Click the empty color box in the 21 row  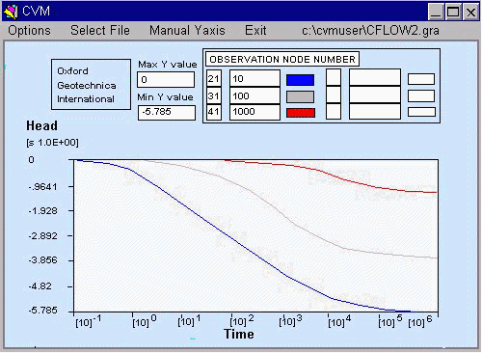pos(421,79)
